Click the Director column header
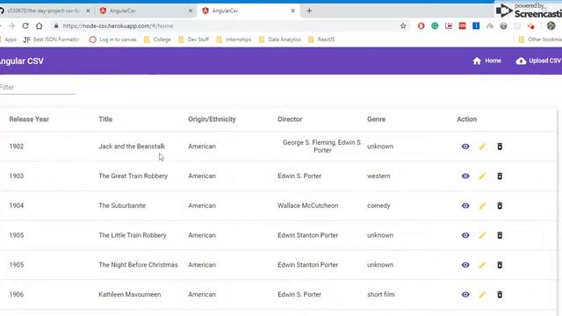The width and height of the screenshot is (562, 316). tap(290, 119)
